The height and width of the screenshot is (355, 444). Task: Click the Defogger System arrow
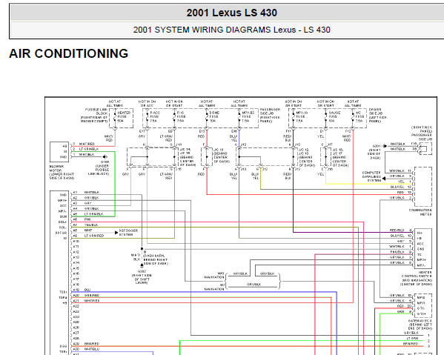coord(116,233)
